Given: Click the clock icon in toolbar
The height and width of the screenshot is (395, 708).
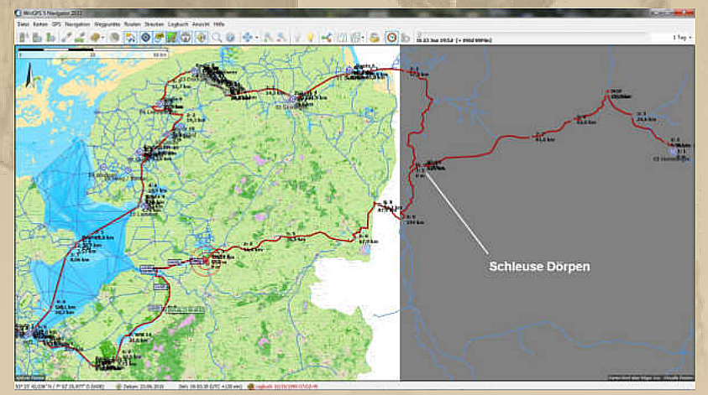Looking at the screenshot, I should [391, 37].
